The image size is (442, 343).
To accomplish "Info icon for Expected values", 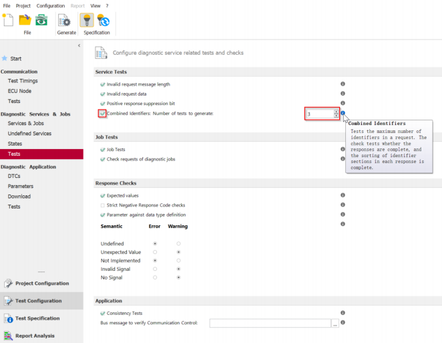I will [x=343, y=195].
